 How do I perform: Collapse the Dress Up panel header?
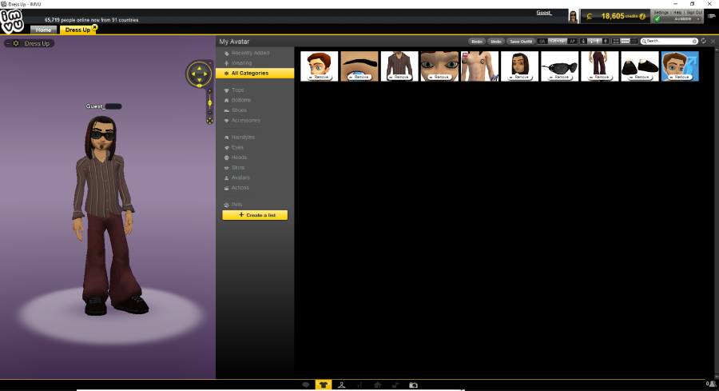pos(8,43)
